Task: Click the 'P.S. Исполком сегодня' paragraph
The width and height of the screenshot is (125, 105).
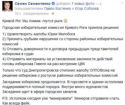Action: [x=61, y=101]
